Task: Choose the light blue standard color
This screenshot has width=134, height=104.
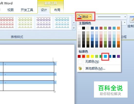Action: (x=105, y=56)
